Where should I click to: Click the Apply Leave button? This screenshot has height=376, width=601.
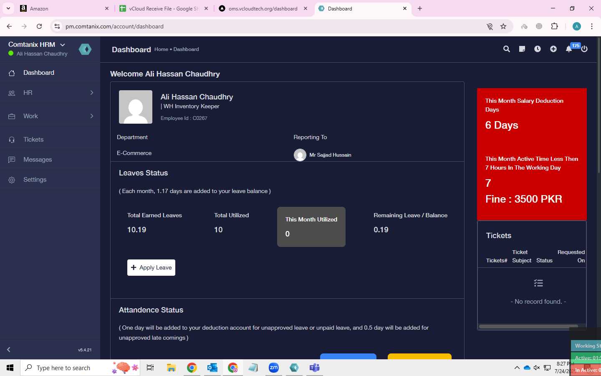coord(151,267)
